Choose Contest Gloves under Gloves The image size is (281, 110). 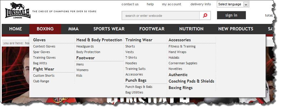coord(44,46)
